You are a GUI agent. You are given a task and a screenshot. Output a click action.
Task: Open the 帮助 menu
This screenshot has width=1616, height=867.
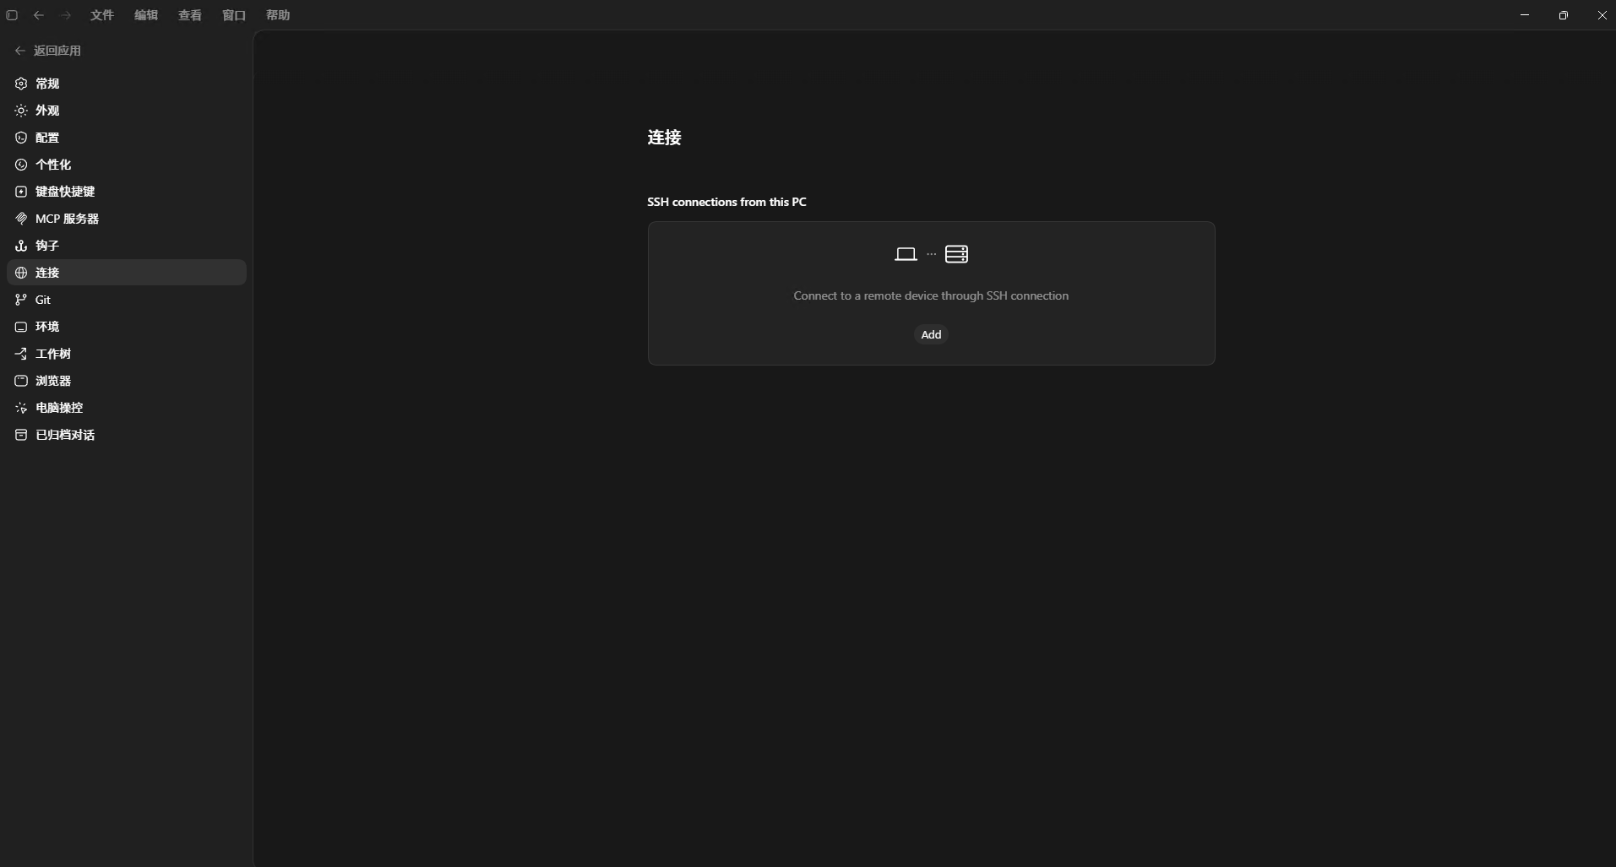[x=278, y=15]
